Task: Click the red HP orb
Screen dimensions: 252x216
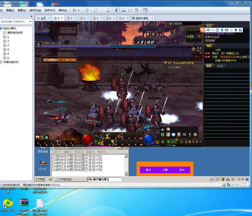Action: click(88, 139)
